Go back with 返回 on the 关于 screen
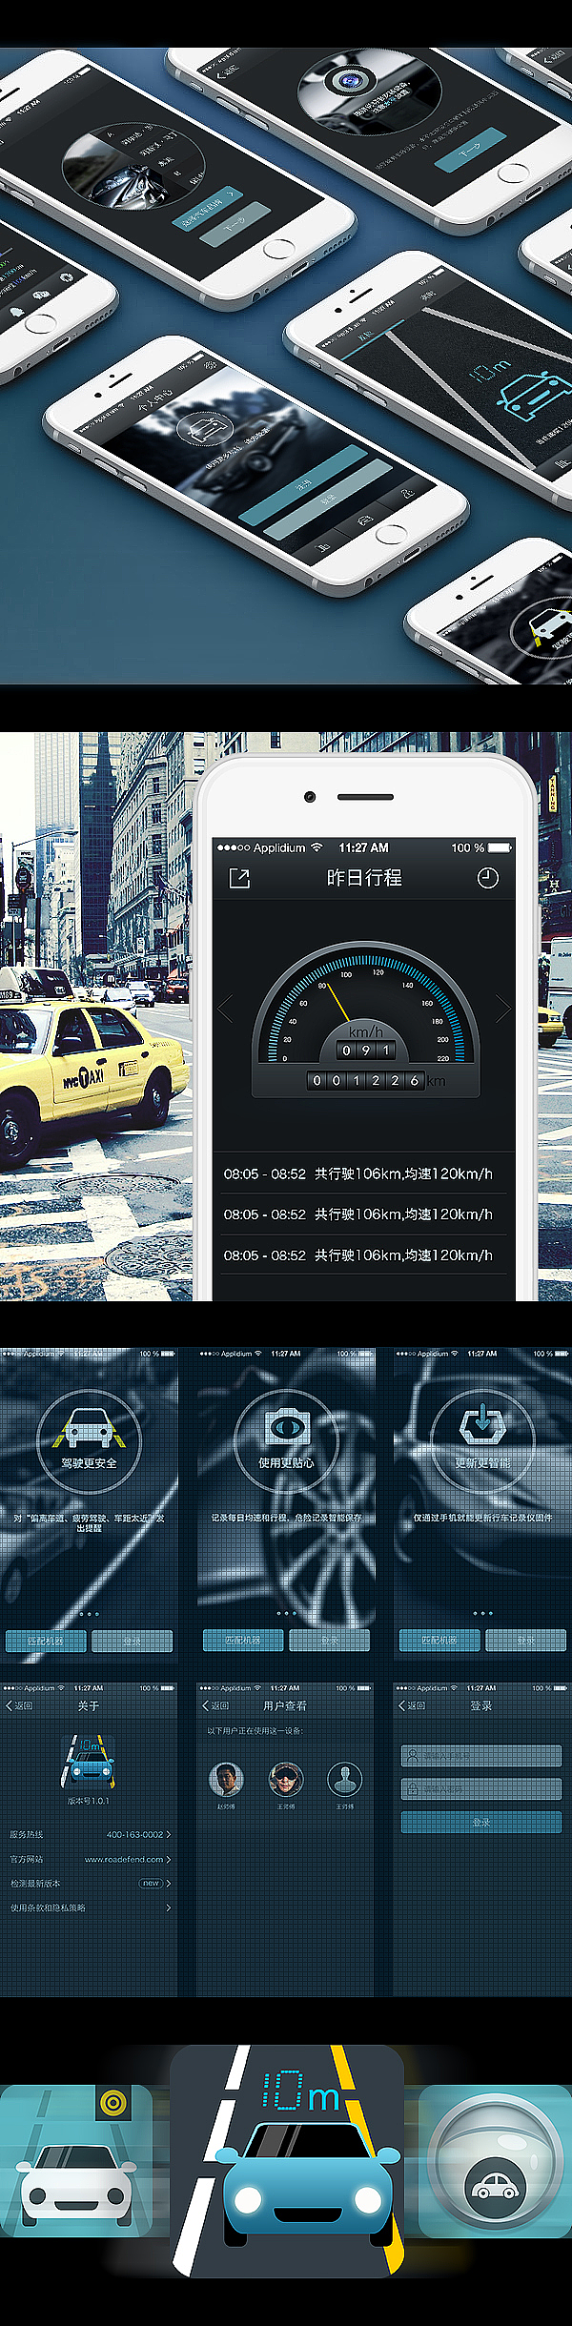This screenshot has height=2326, width=572. click(x=19, y=1705)
